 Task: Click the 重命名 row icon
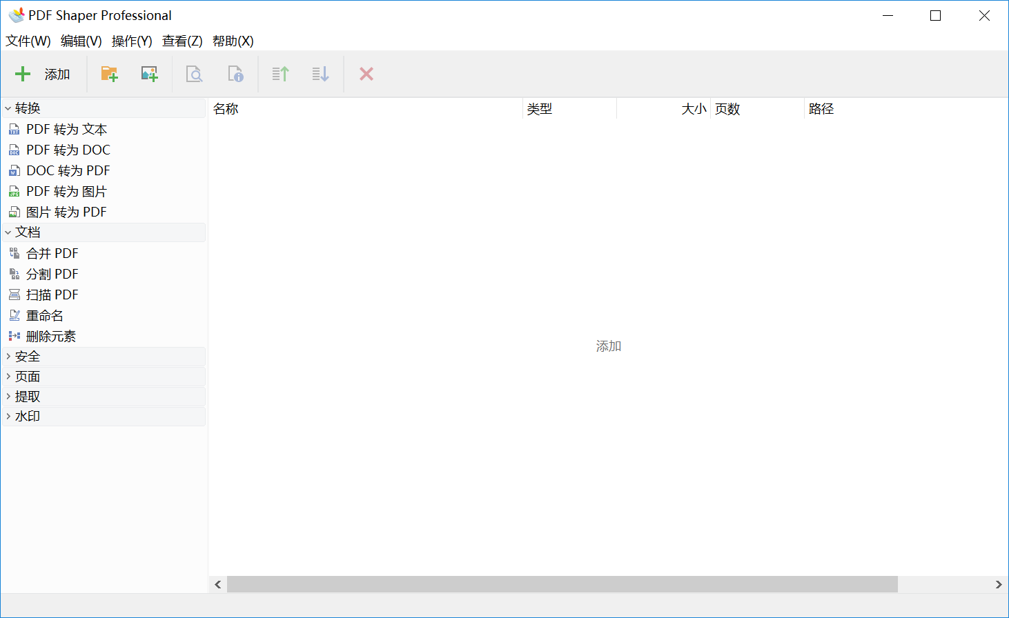pyautogui.click(x=14, y=316)
